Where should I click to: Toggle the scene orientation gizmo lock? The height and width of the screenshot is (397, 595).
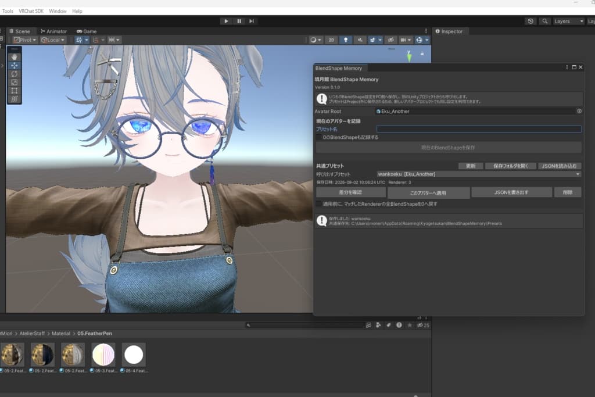coord(422,54)
